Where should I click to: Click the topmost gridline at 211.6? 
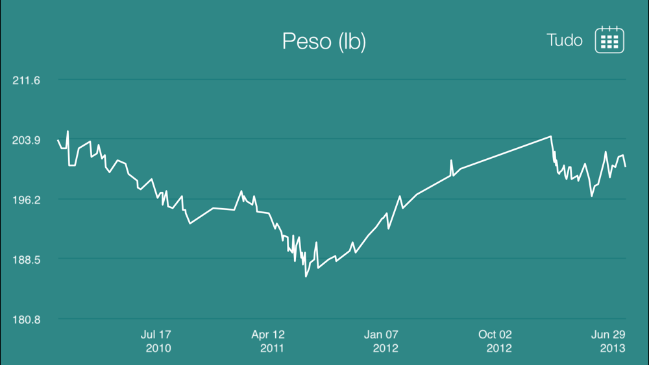(x=324, y=80)
